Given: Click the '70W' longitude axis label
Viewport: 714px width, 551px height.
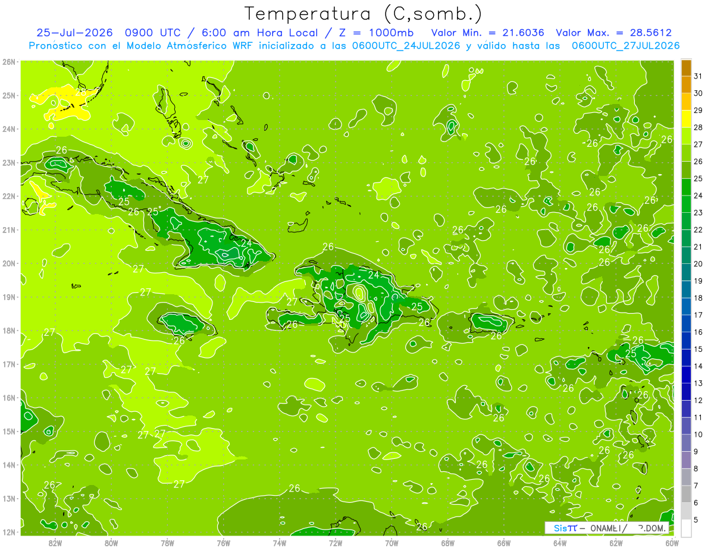Looking at the screenshot, I should pyautogui.click(x=392, y=543).
